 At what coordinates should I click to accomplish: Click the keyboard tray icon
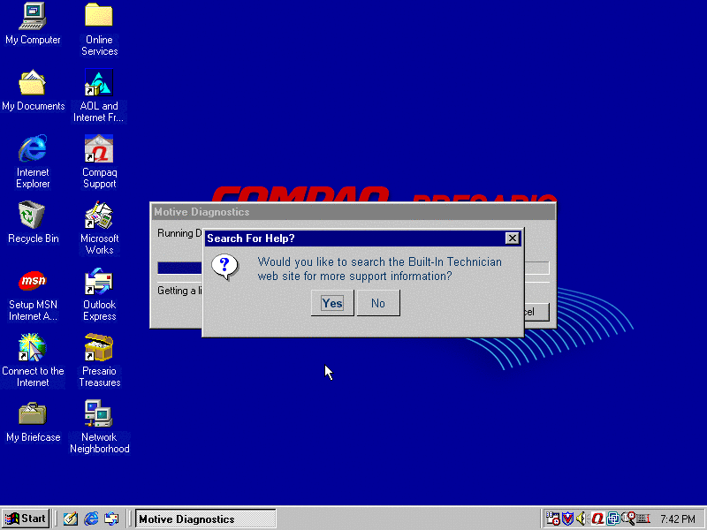click(x=643, y=519)
